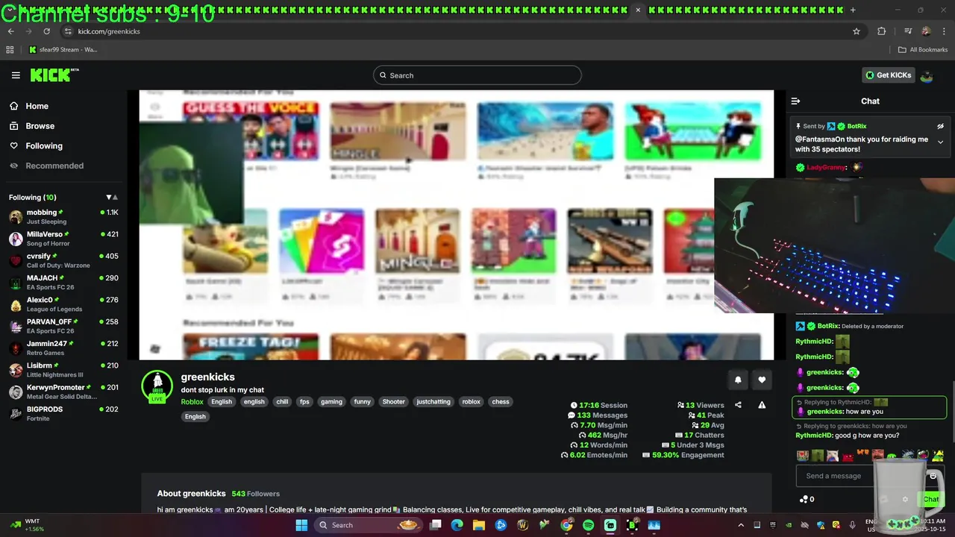The height and width of the screenshot is (537, 955).
Task: Sort the Following list with arrows
Action: (112, 198)
